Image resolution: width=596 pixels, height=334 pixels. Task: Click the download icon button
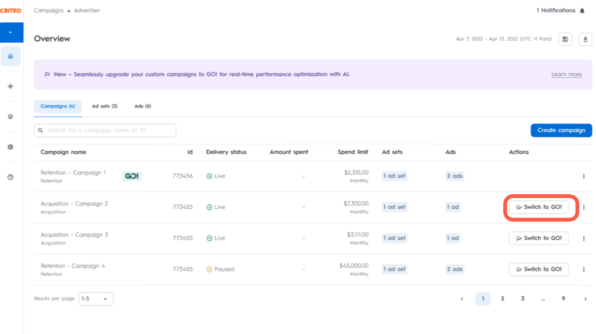(x=586, y=39)
